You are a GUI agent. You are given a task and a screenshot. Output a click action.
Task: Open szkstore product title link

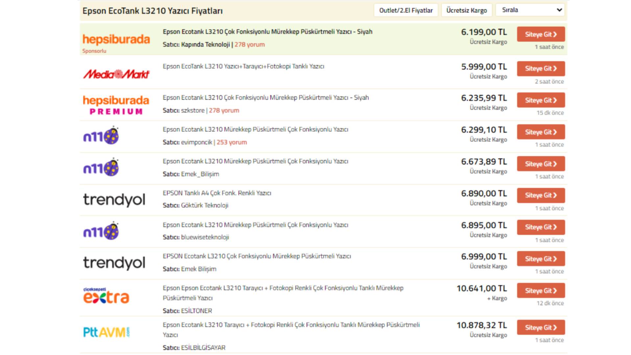(266, 98)
